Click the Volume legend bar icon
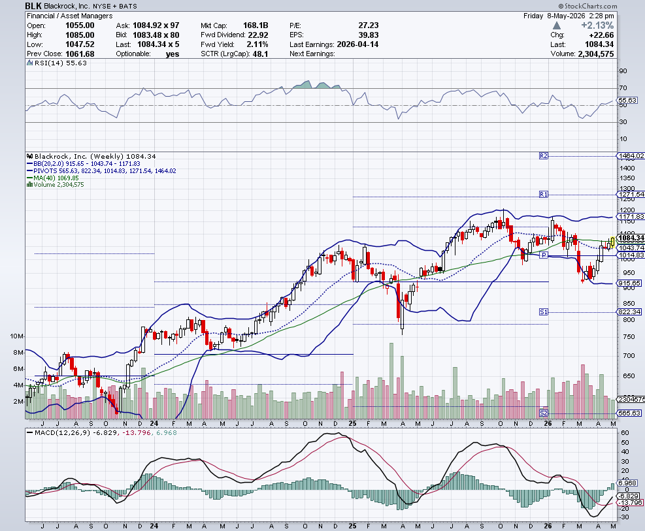Viewport: 645px width, 531px height. (29, 185)
